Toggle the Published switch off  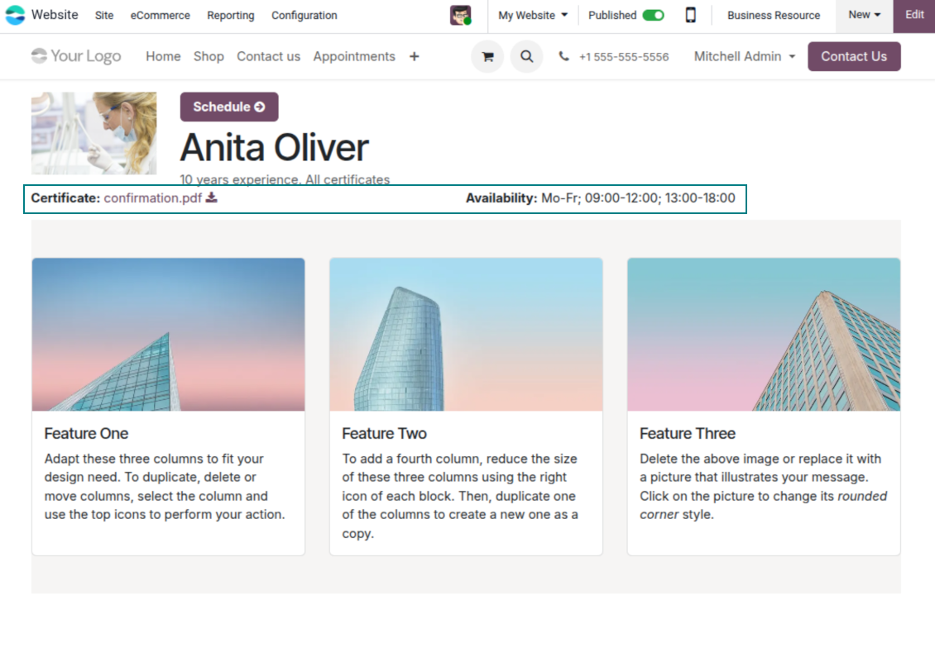pos(653,15)
